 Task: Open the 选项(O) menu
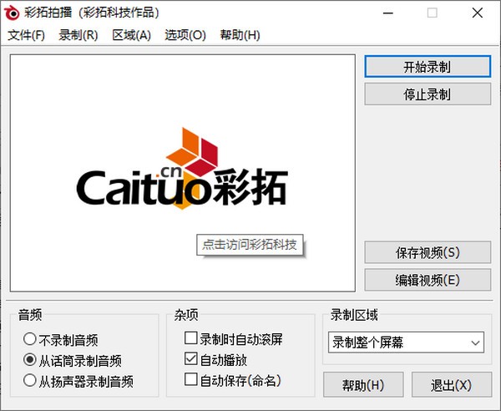point(185,35)
